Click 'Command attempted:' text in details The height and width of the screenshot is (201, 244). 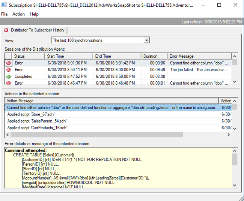point(26,150)
